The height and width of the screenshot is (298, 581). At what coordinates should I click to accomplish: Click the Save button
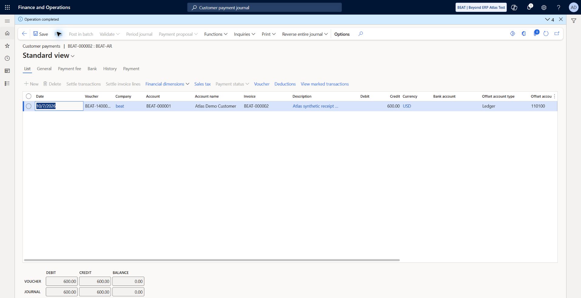pos(40,34)
